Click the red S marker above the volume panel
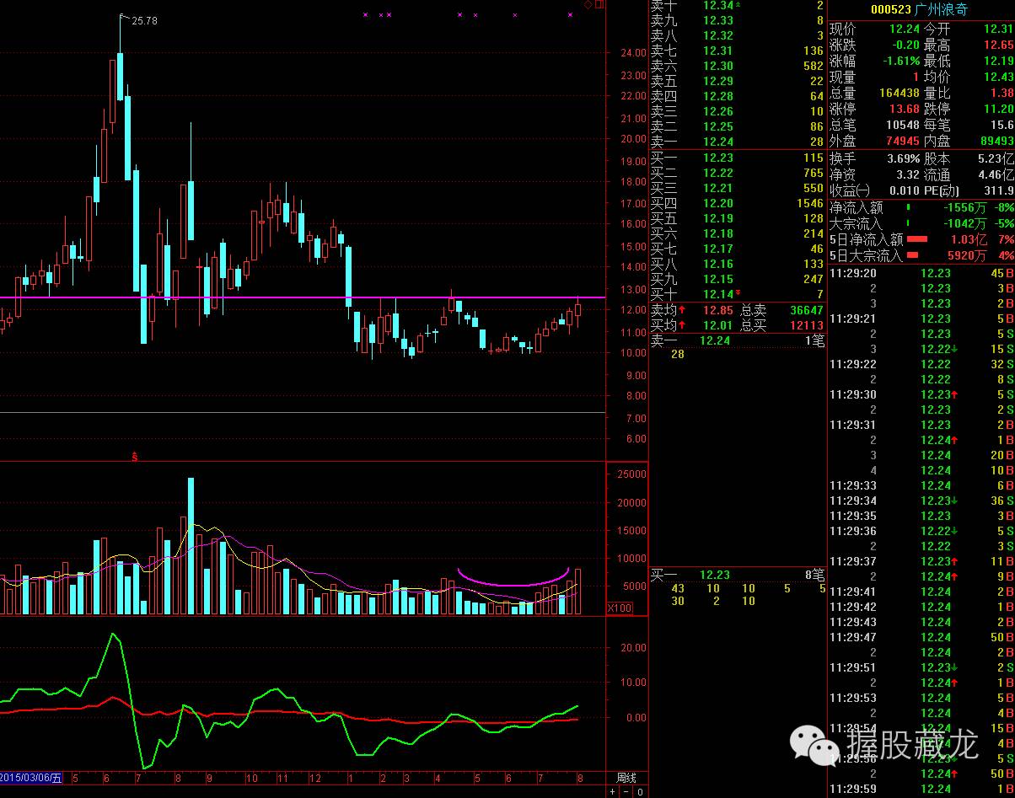1015x798 pixels. tap(134, 457)
